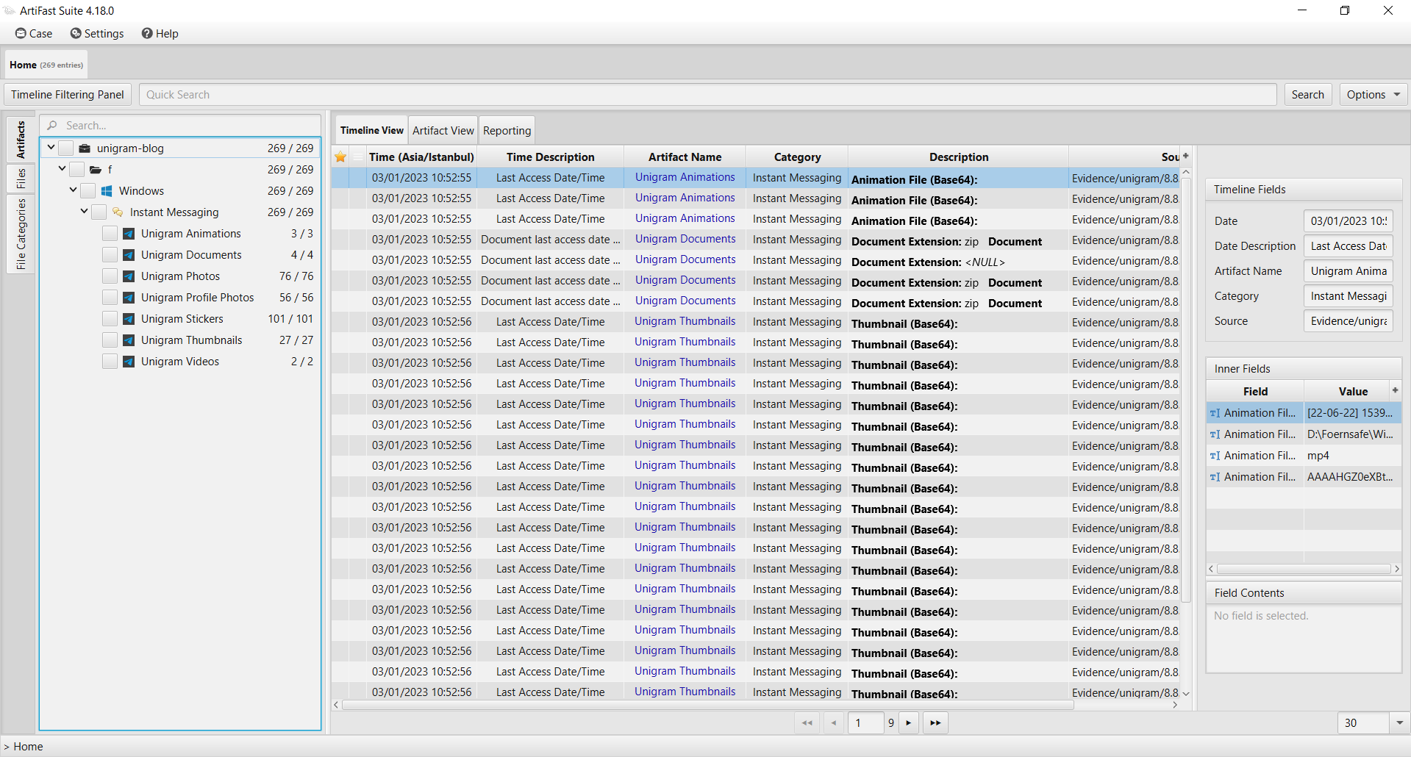The height and width of the screenshot is (757, 1411).
Task: Collapse the Instant Messaging tree node
Action: click(84, 212)
